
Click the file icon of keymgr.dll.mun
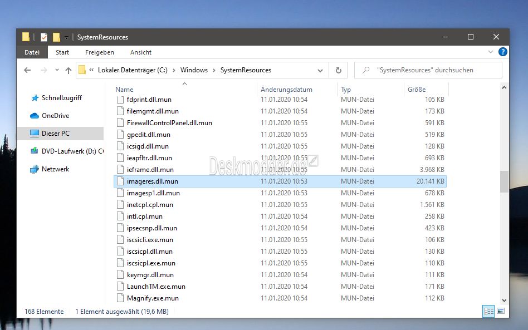[120, 275]
